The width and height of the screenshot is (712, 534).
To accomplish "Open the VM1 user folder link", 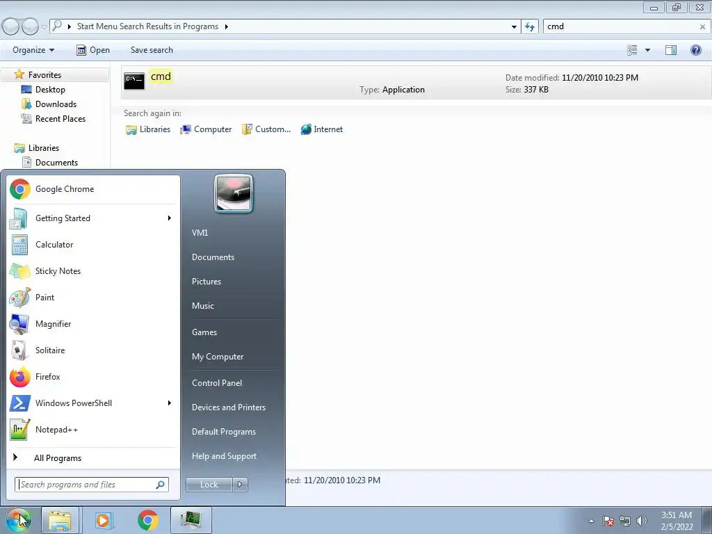I will [x=200, y=232].
